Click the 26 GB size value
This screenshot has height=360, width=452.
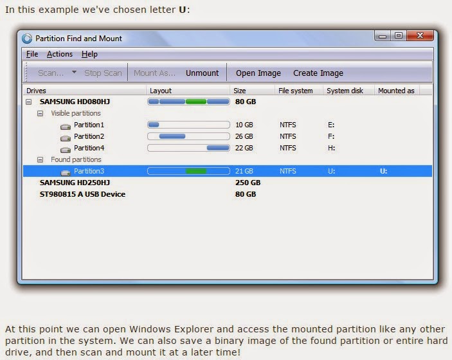click(244, 136)
